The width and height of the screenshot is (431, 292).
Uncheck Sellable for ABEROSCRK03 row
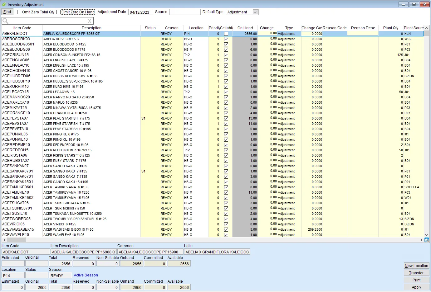[x=226, y=39]
